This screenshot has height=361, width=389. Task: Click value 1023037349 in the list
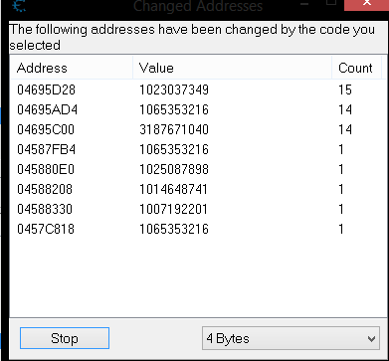tap(174, 90)
